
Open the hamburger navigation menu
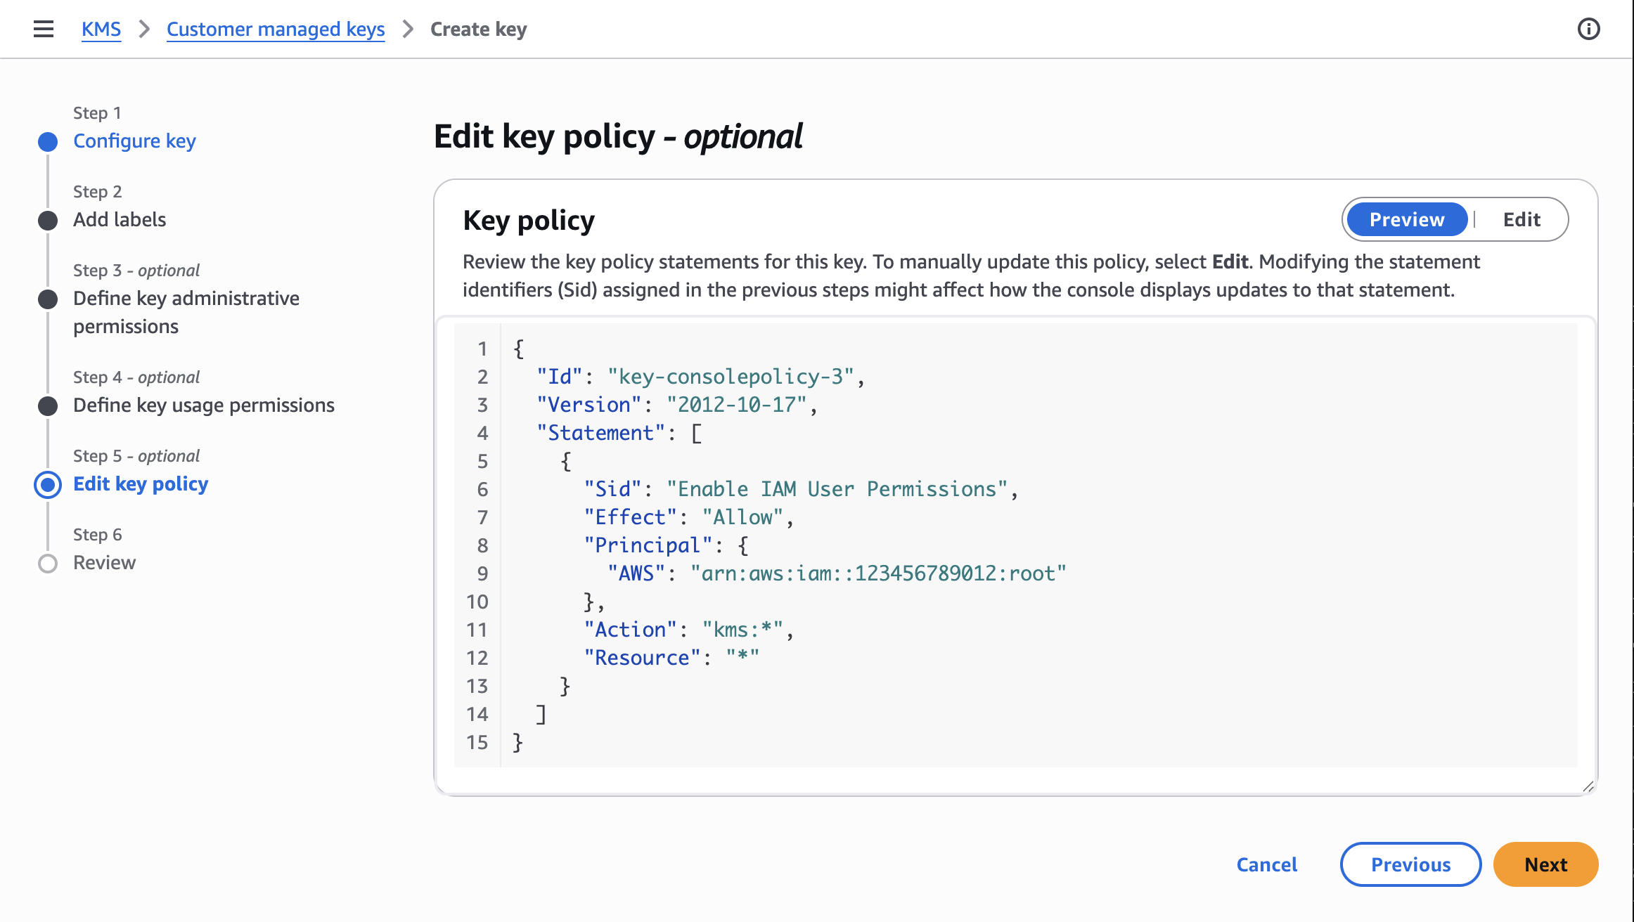pyautogui.click(x=44, y=29)
